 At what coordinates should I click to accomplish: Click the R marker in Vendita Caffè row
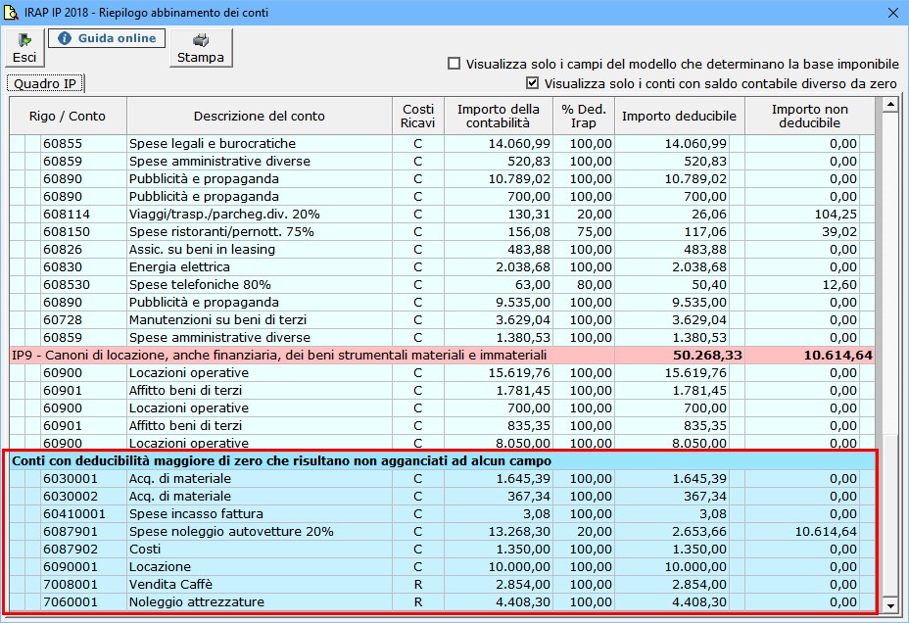tap(418, 584)
